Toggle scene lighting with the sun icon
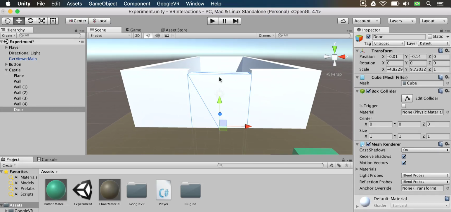The image size is (451, 212). [148, 35]
